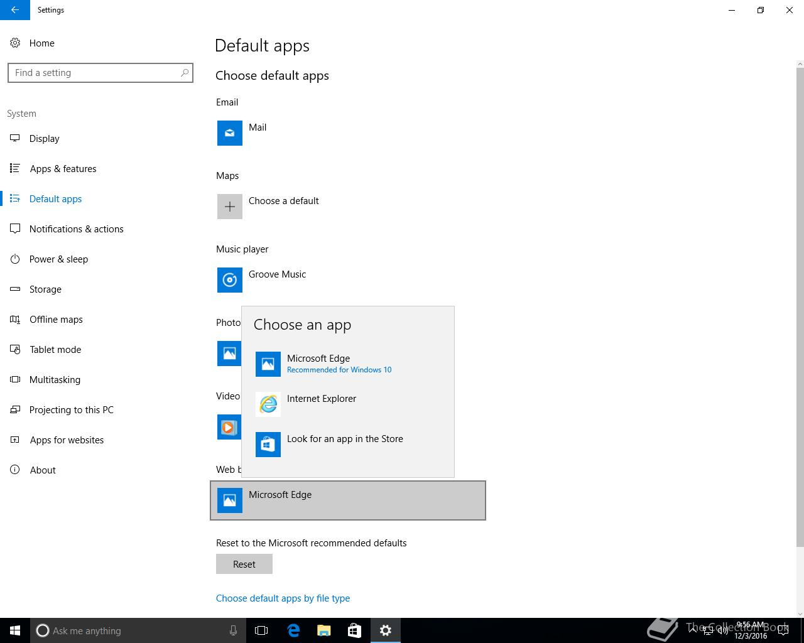
Task: Click the search magnifier icon
Action: (x=185, y=73)
